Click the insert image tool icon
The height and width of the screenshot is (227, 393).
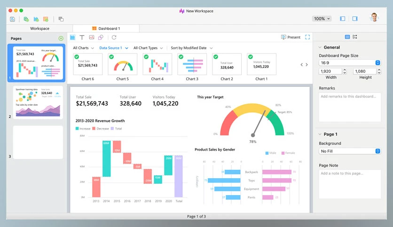click(x=92, y=37)
